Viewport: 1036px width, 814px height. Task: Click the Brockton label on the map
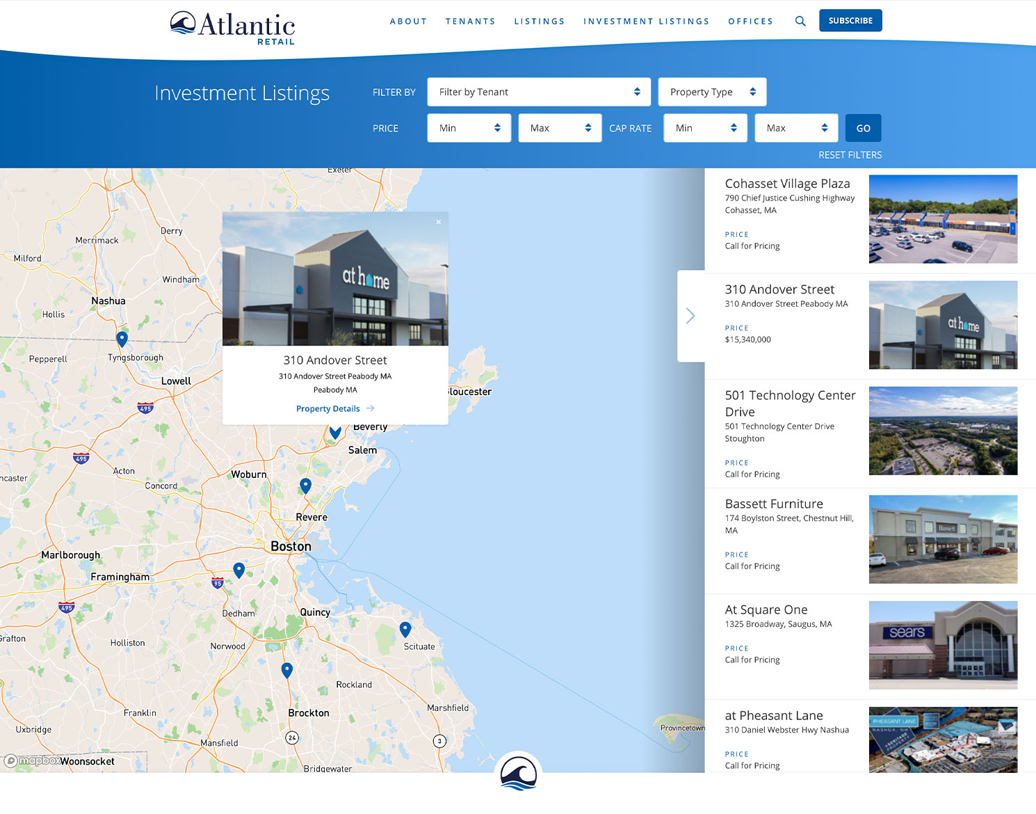(x=309, y=713)
